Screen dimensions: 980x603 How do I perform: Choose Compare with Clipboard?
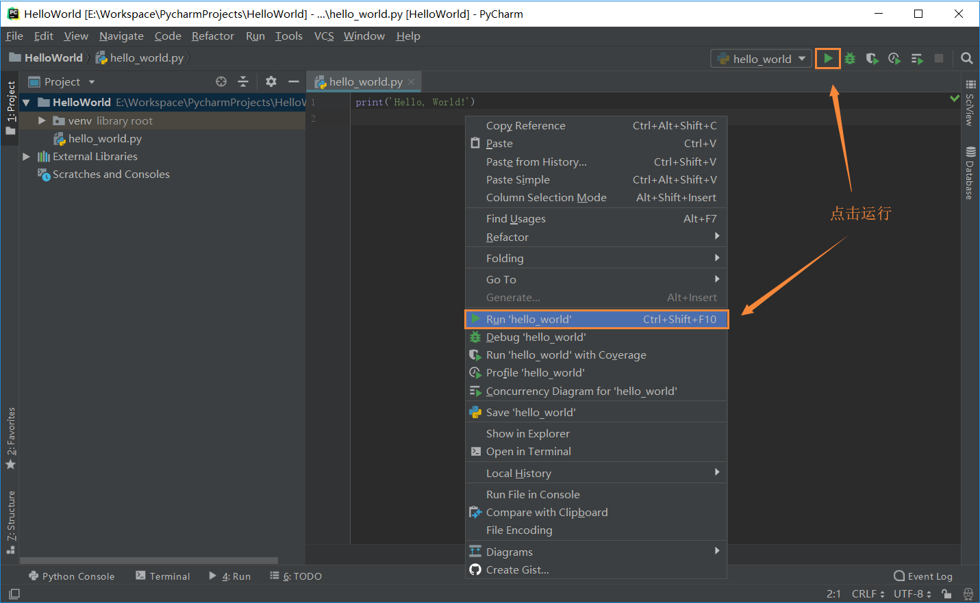coord(596,512)
